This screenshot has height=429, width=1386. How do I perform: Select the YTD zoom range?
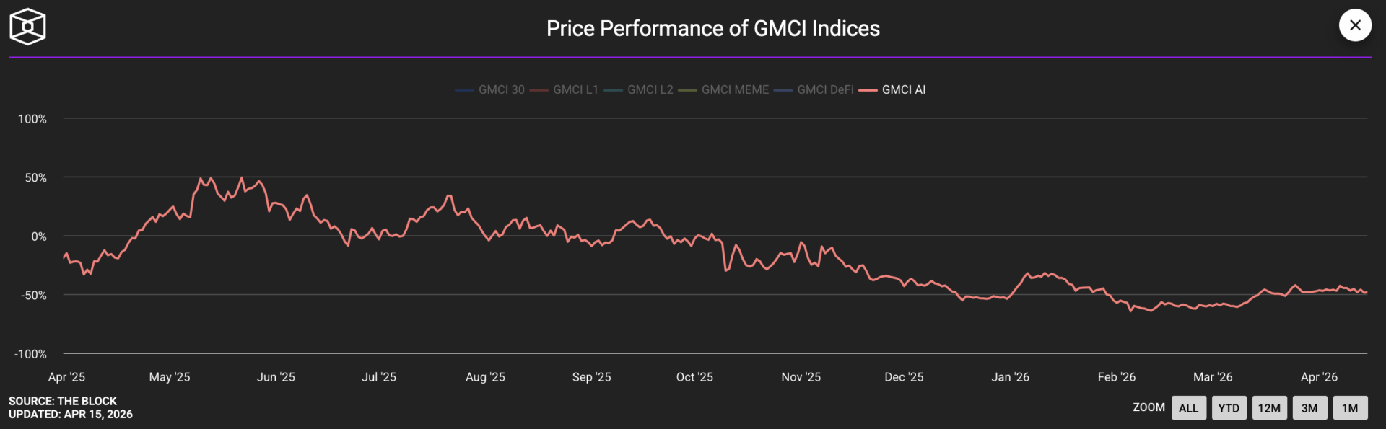1229,408
